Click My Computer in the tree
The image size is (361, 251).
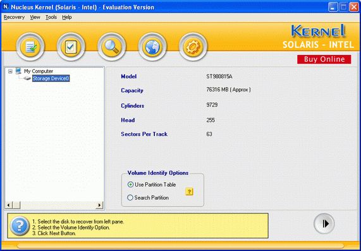coord(39,71)
